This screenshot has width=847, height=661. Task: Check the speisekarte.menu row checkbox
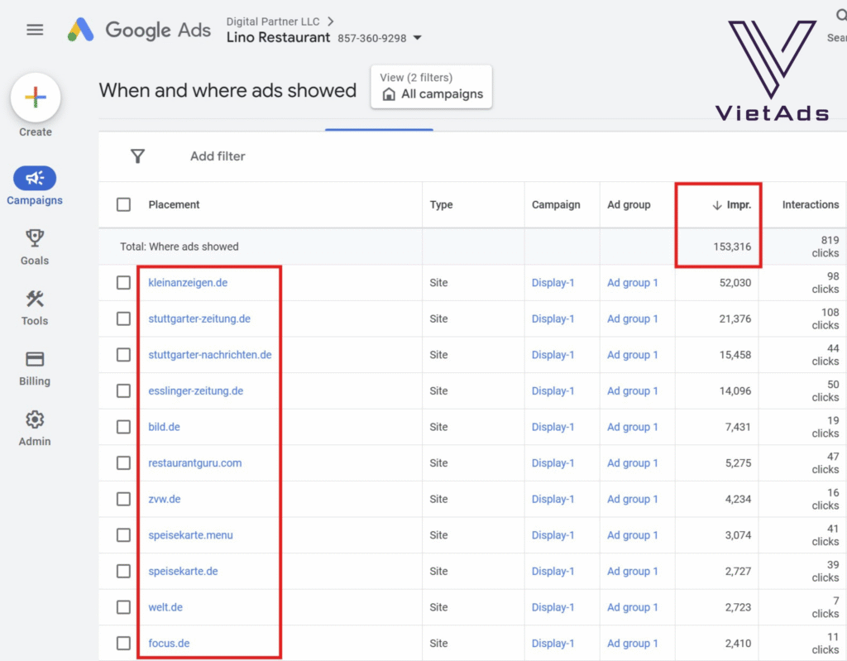[x=124, y=535]
